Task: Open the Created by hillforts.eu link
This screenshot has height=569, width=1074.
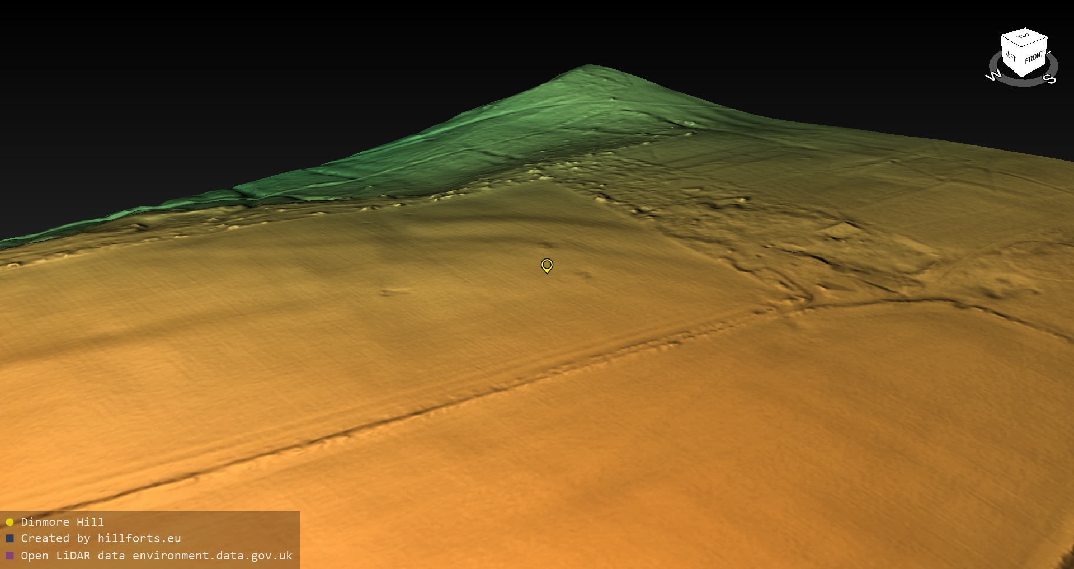Action: (101, 539)
